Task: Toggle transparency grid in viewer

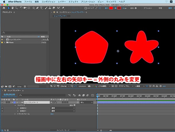Action: pyautogui.click(x=116, y=86)
